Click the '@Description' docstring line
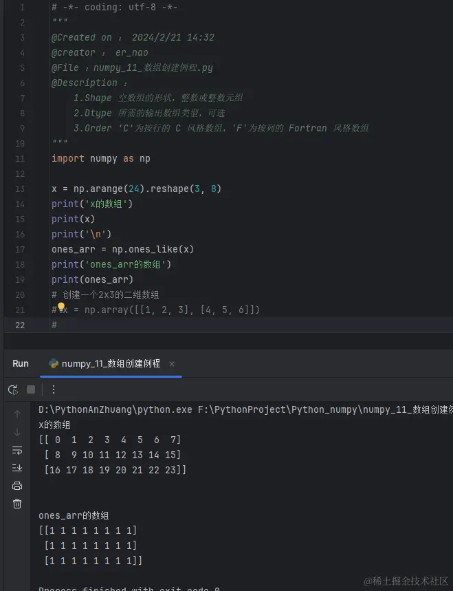This screenshot has width=453, height=591. pos(89,83)
